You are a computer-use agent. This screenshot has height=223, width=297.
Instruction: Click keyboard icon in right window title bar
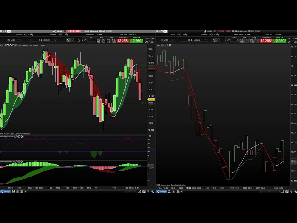(x=165, y=31)
